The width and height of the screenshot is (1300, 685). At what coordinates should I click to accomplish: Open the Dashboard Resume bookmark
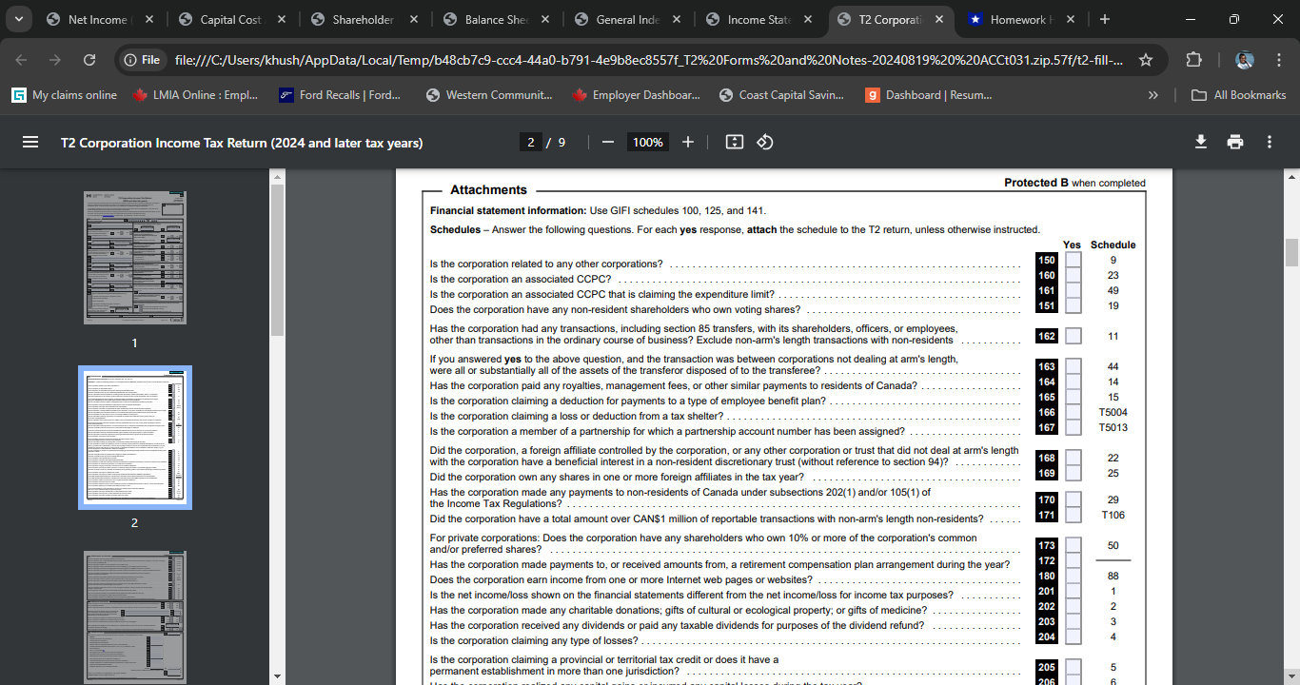(x=930, y=95)
